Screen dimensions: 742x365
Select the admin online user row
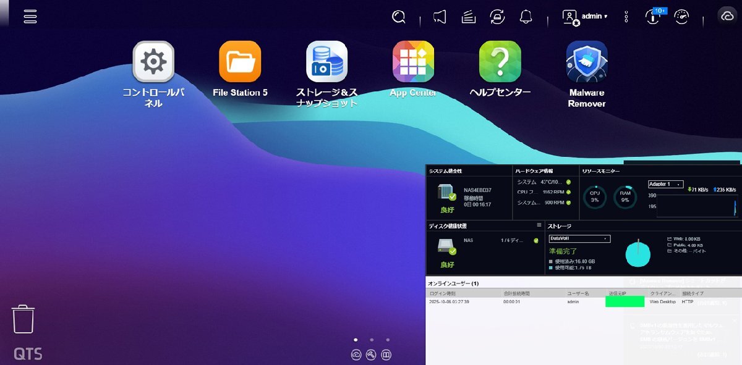pos(583,302)
